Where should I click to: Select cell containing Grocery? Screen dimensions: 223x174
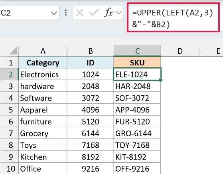click(43, 133)
